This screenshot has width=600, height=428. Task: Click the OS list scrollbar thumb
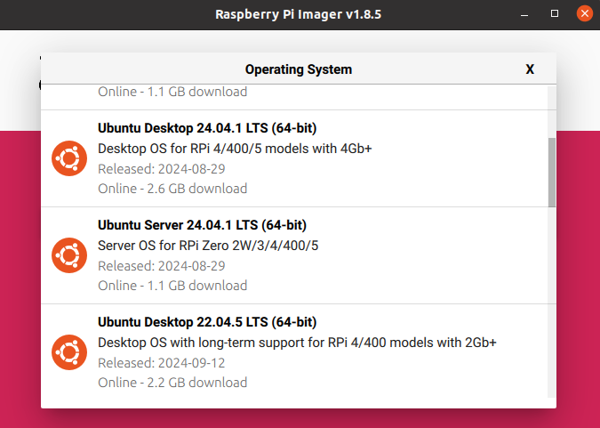552,171
